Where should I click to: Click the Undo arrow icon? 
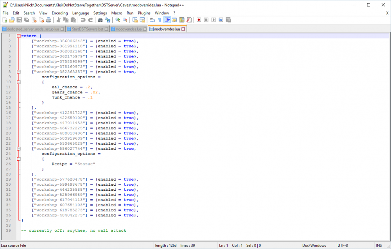tap(83, 20)
